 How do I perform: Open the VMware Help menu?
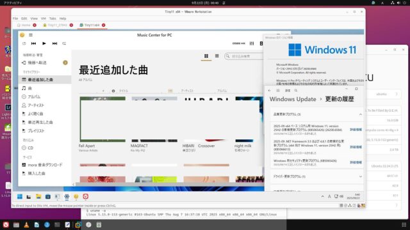point(63,19)
